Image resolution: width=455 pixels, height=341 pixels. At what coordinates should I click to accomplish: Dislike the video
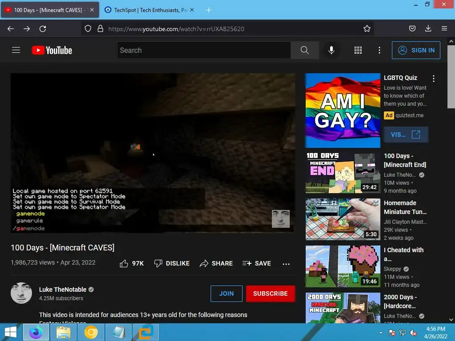(172, 263)
